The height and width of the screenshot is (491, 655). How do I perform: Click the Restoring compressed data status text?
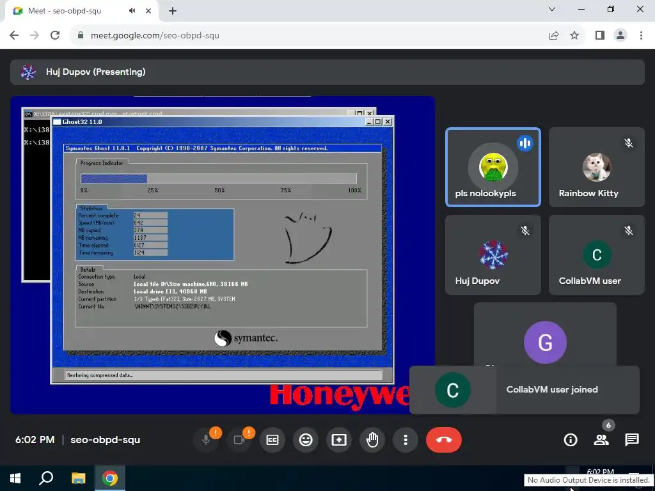point(100,375)
